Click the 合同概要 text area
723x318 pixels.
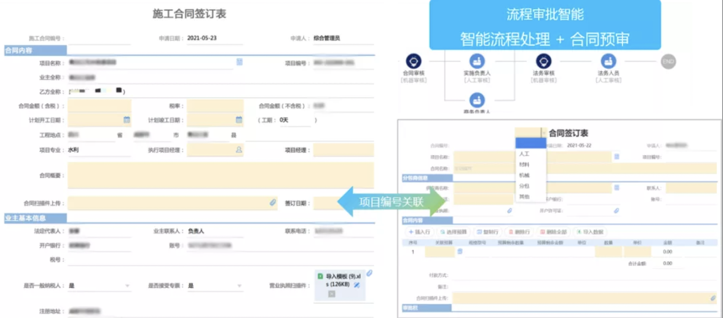pyautogui.click(x=220, y=175)
